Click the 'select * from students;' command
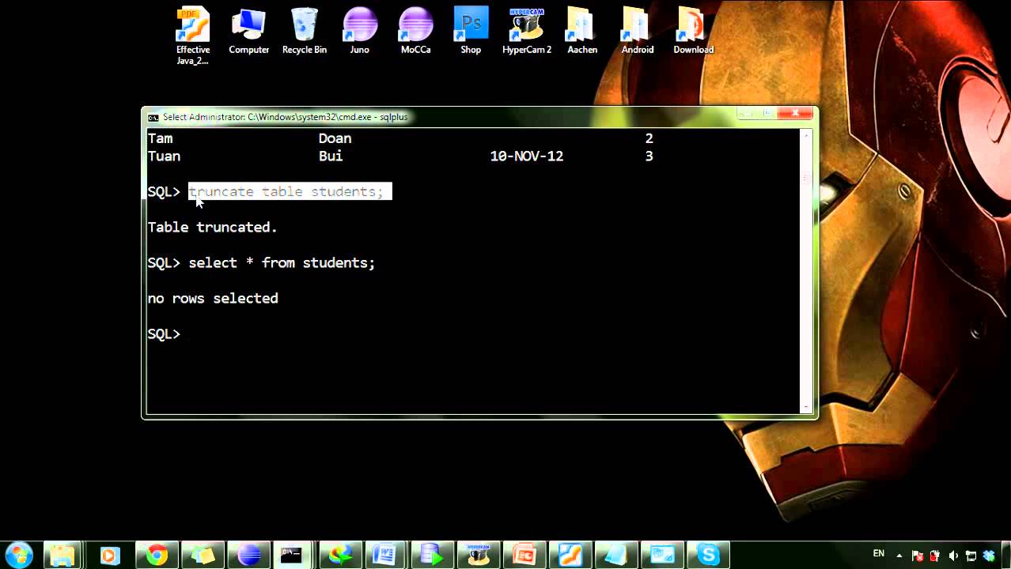 point(282,262)
